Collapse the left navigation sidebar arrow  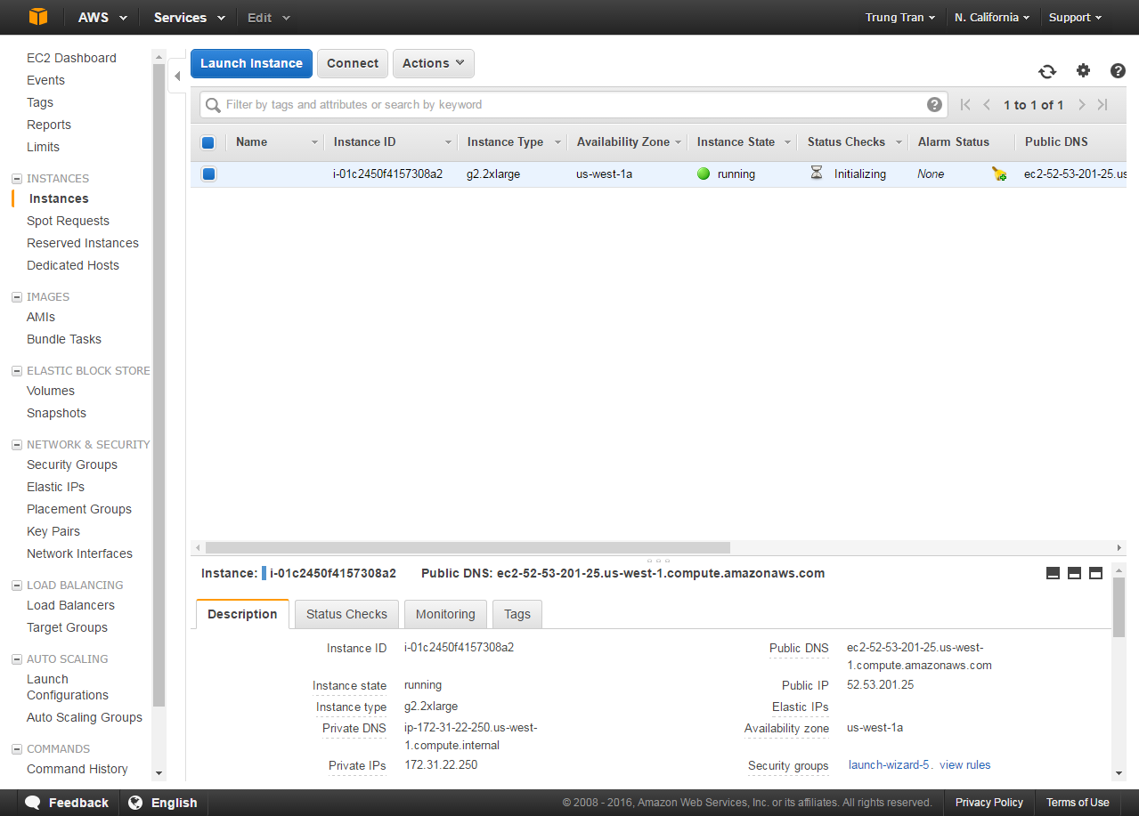coord(176,77)
